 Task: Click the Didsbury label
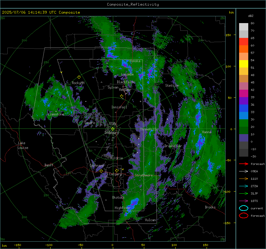coord(111,133)
